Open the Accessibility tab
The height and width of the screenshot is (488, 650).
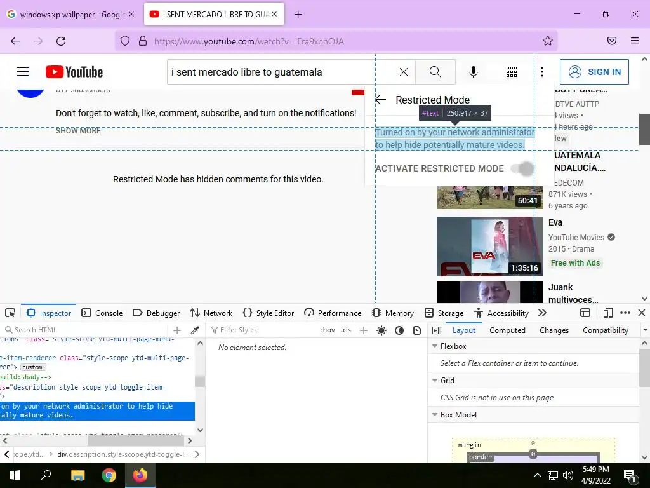point(501,313)
